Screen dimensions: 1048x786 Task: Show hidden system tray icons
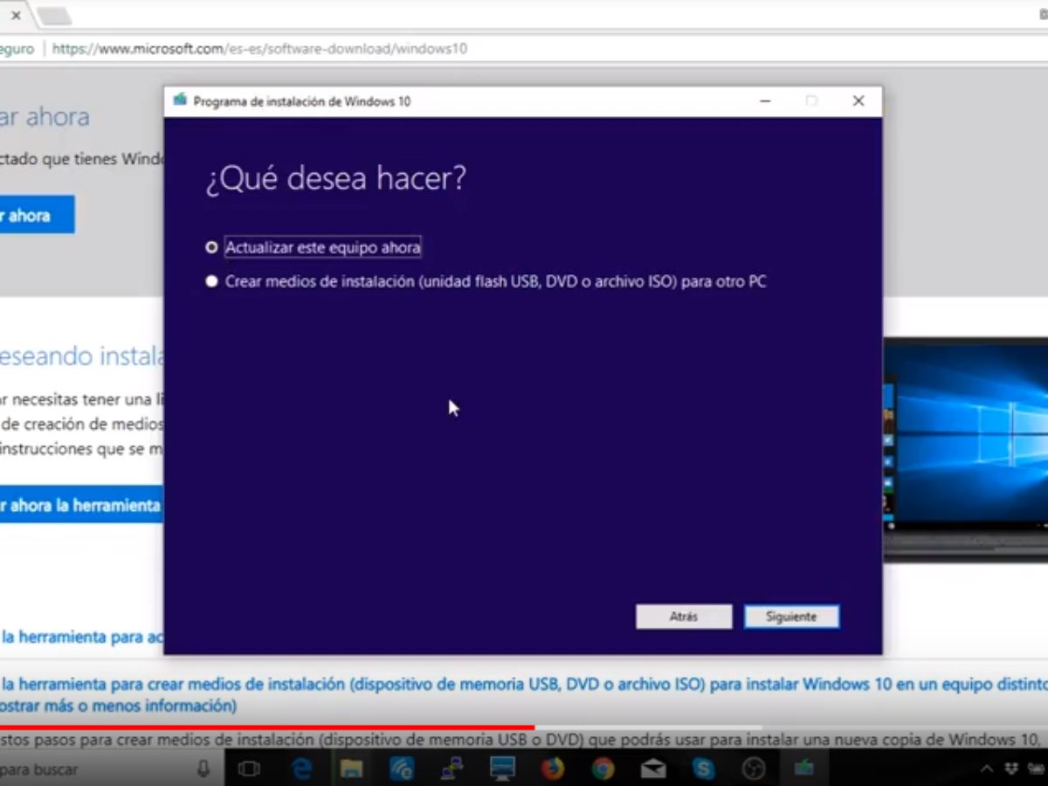click(x=986, y=769)
